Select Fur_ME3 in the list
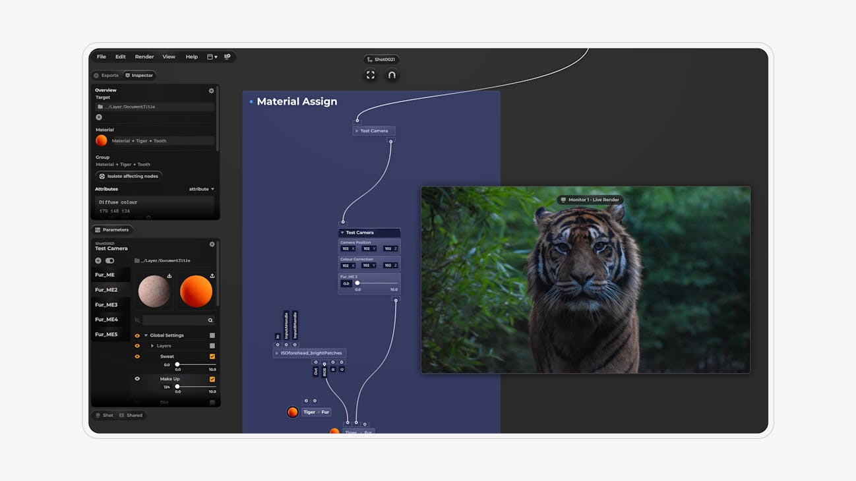The width and height of the screenshot is (856, 481). (x=110, y=305)
